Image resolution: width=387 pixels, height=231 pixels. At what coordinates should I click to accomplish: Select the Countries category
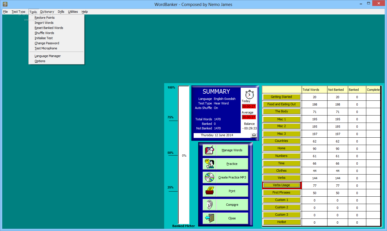(282, 141)
